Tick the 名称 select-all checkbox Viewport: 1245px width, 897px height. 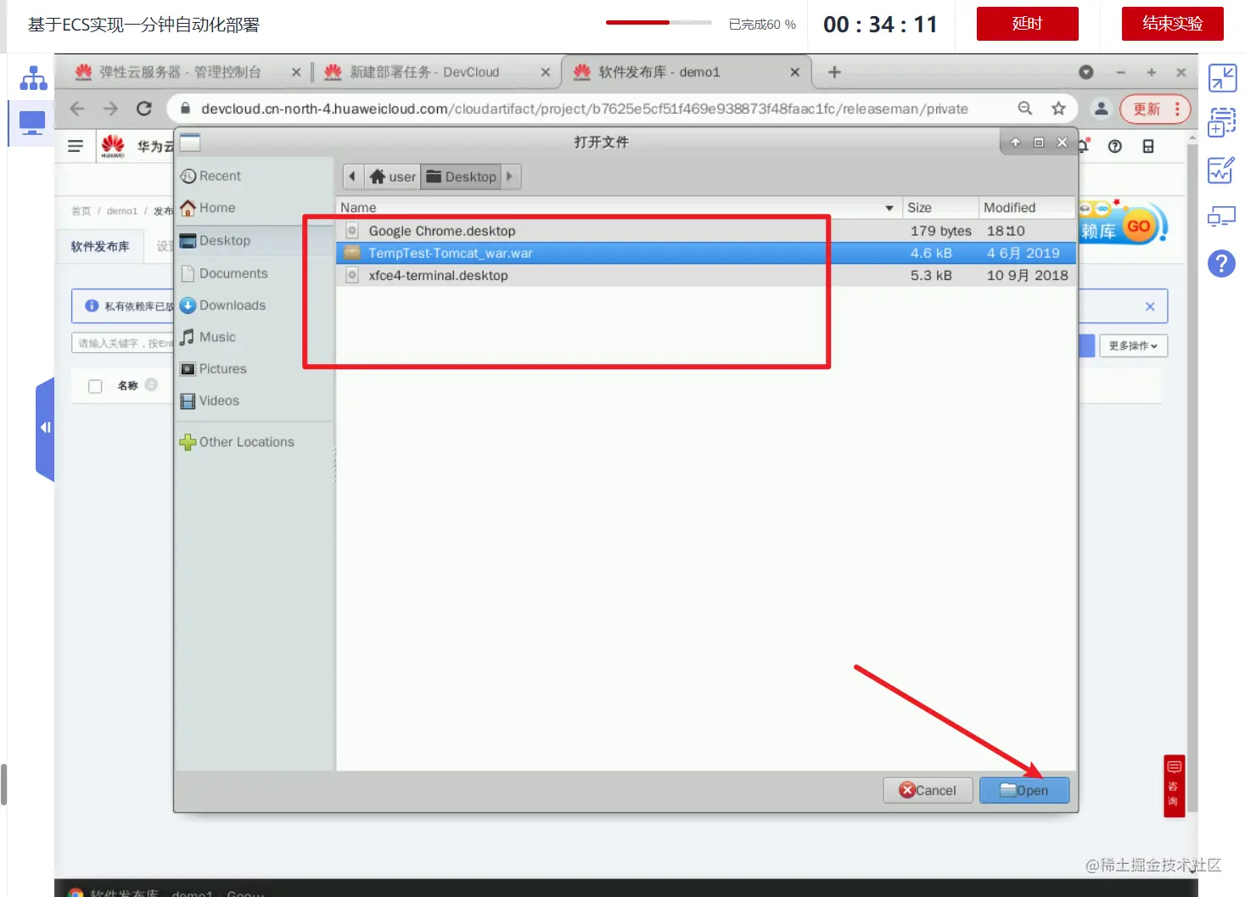tap(95, 386)
